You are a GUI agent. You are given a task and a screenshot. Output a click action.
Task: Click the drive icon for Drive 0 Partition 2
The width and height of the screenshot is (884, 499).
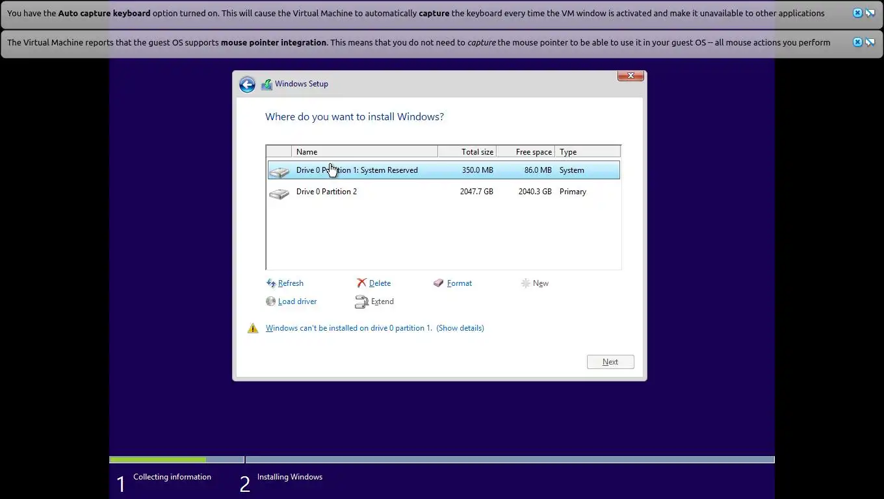click(x=279, y=192)
